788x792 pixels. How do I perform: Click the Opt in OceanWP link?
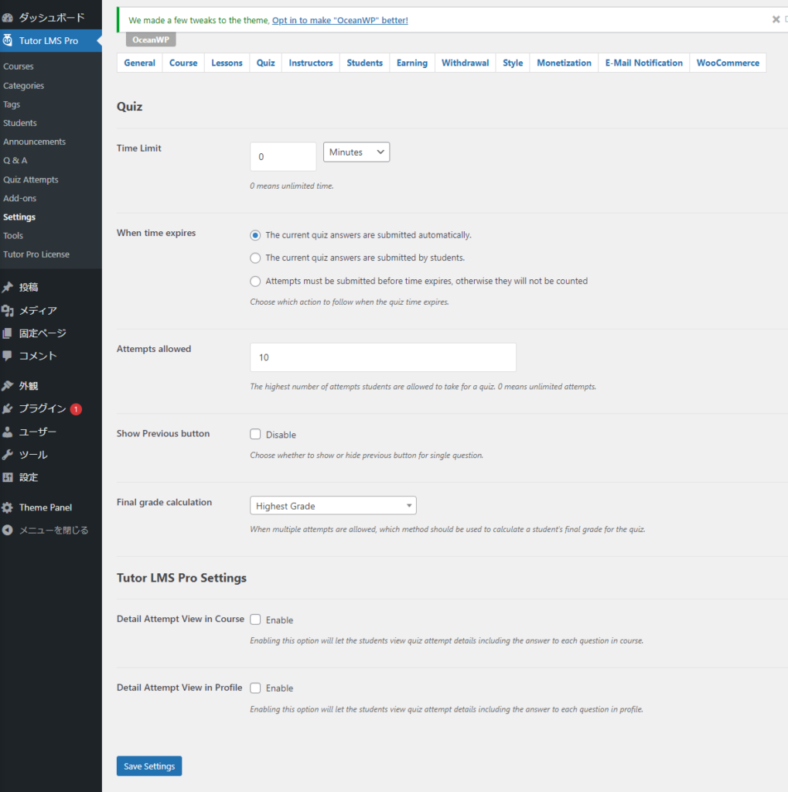point(339,20)
